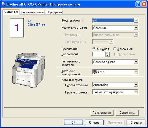Screen dimensions: 148x128
Task: Click the Brother printer illustration
Action: click(x=29, y=70)
